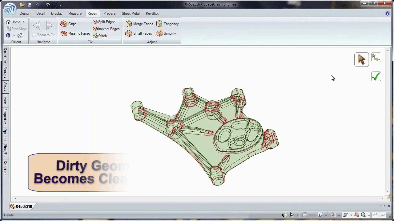Click the snap view icon in Orient
This screenshot has width=394, height=221.
tap(20, 35)
